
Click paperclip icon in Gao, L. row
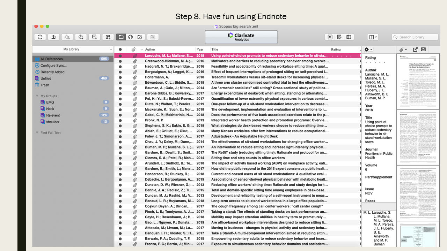tap(135, 222)
